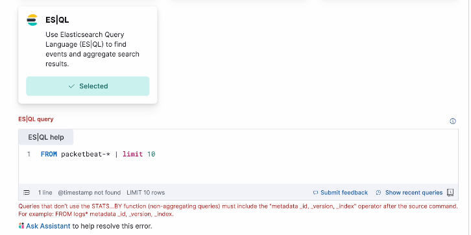Click the "@timestamp not found" status text

(90, 193)
